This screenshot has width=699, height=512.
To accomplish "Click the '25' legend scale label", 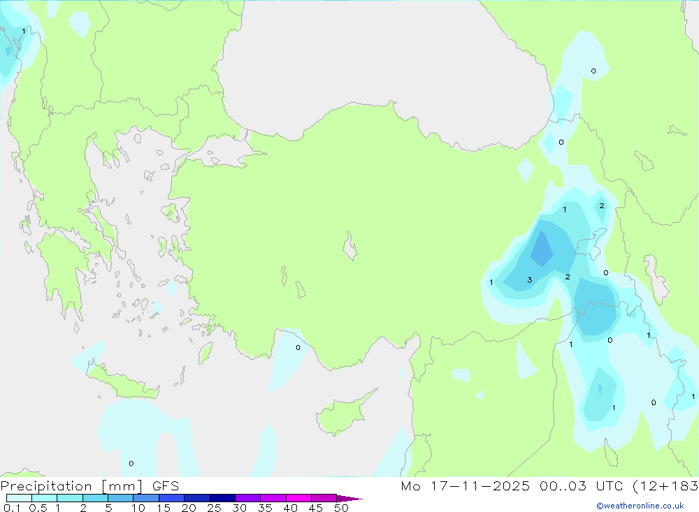I will 214,508.
